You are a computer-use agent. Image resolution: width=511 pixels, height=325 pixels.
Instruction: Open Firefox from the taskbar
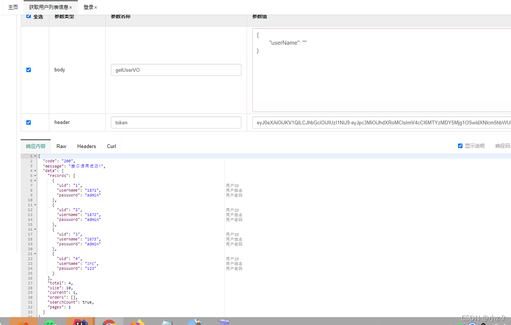138,322
